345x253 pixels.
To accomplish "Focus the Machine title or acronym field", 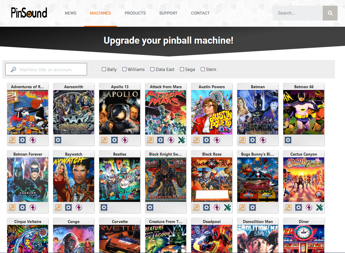I will tap(46, 69).
